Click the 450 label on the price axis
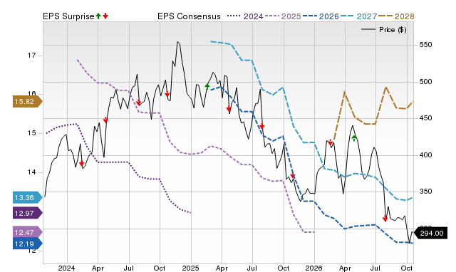This screenshot has width=456, height=272. click(425, 118)
